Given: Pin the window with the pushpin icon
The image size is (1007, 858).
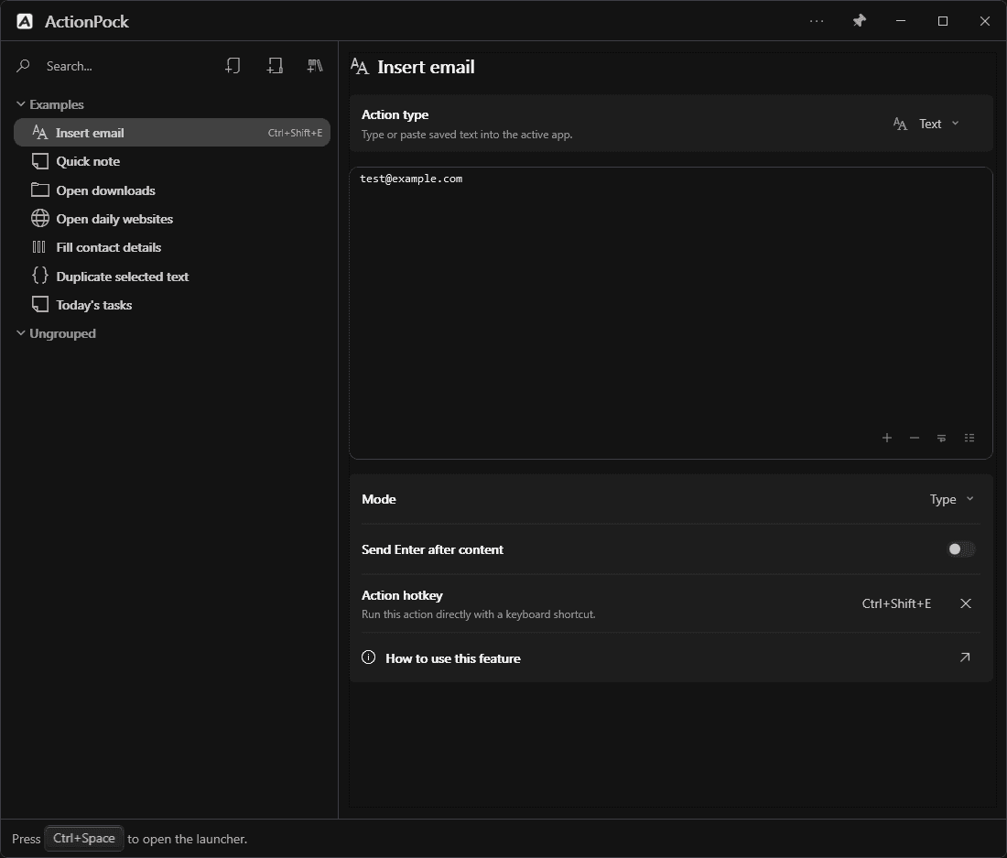Looking at the screenshot, I should pos(859,21).
